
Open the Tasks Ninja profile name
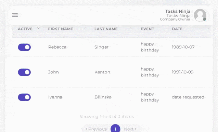click(x=178, y=11)
